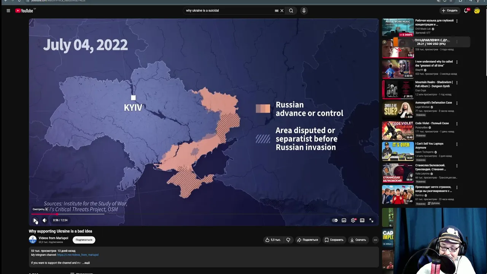
Task: Save the video with Сохранить
Action: [334, 240]
